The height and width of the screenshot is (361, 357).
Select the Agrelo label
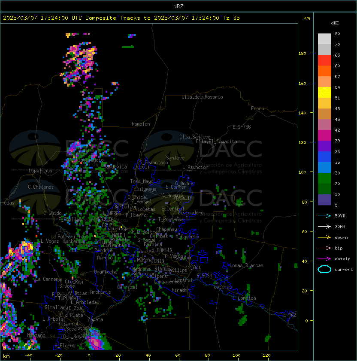[105, 258]
